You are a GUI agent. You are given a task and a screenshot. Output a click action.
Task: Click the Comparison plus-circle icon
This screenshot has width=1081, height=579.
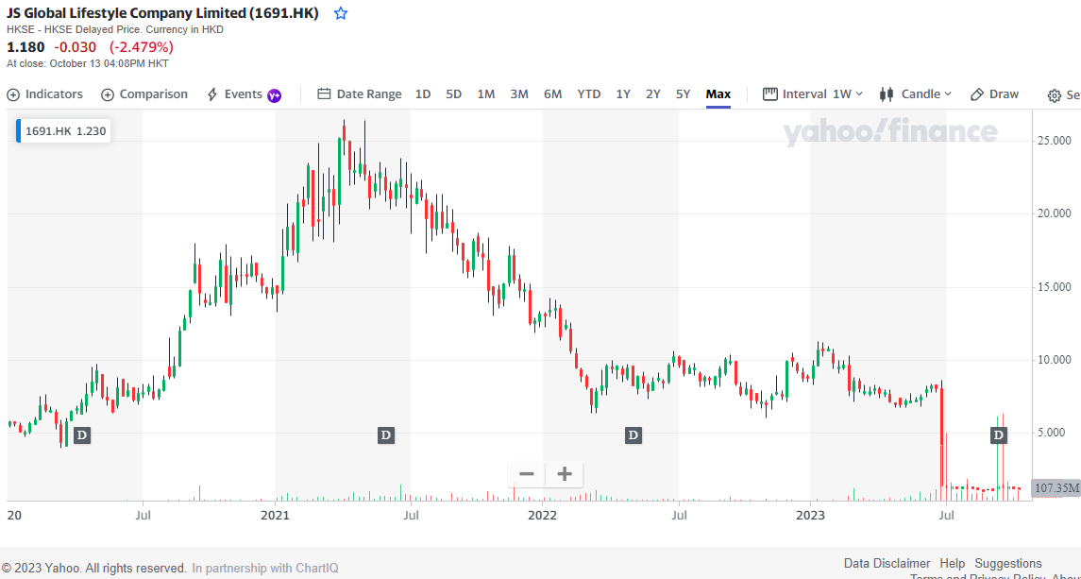[x=107, y=94]
